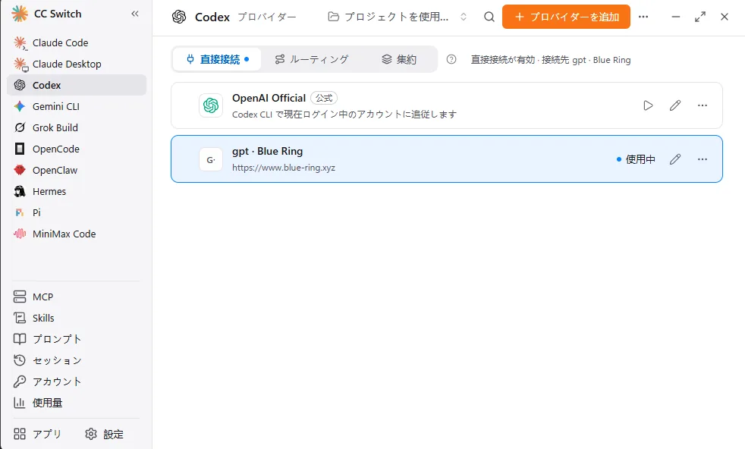Open the Skills section

[77, 318]
